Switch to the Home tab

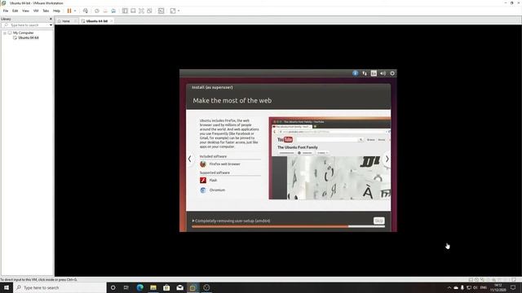tap(66, 21)
